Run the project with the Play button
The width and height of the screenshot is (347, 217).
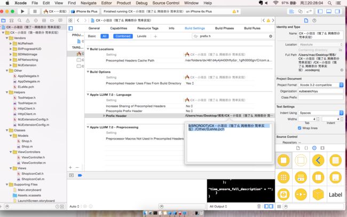(x=22, y=11)
